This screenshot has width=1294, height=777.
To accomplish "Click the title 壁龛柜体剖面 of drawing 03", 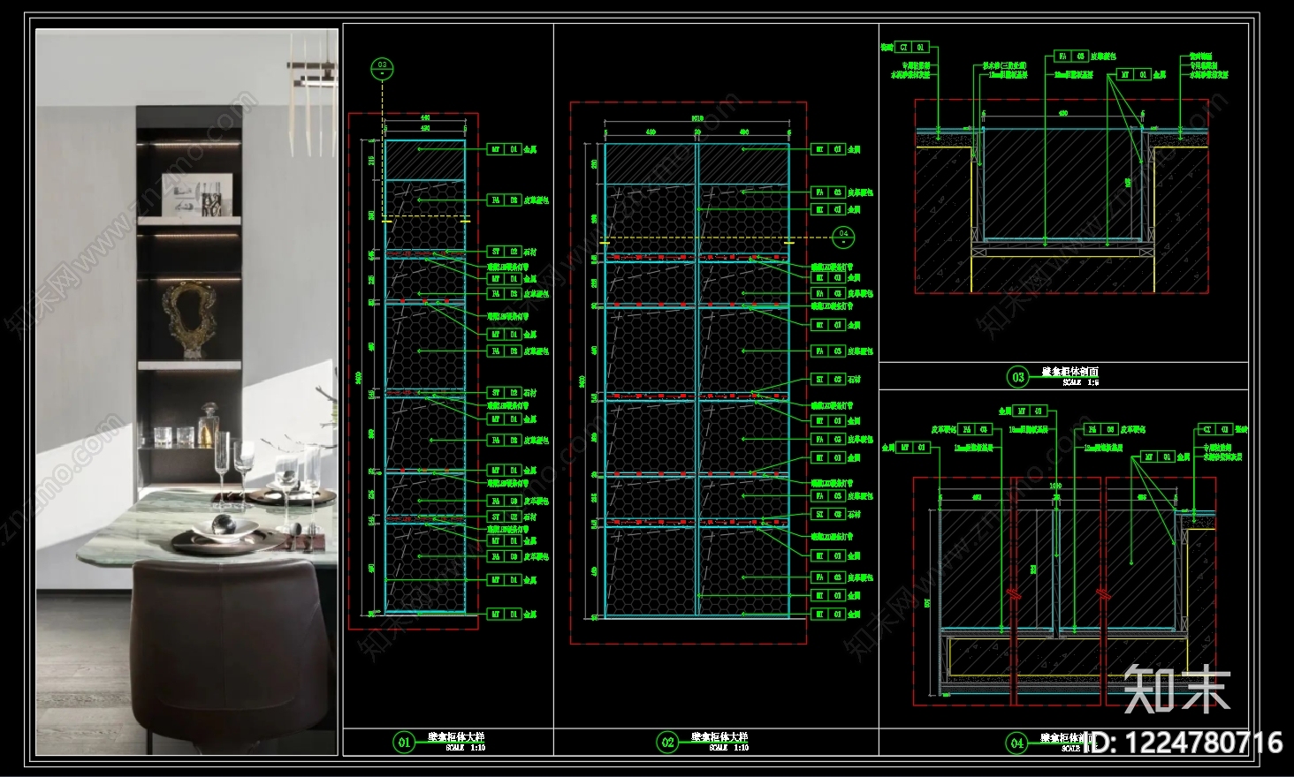I will point(1069,372).
